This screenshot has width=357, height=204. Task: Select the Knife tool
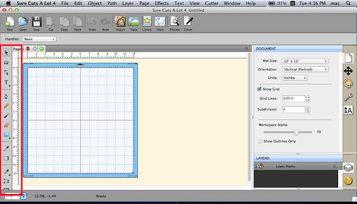[6, 172]
